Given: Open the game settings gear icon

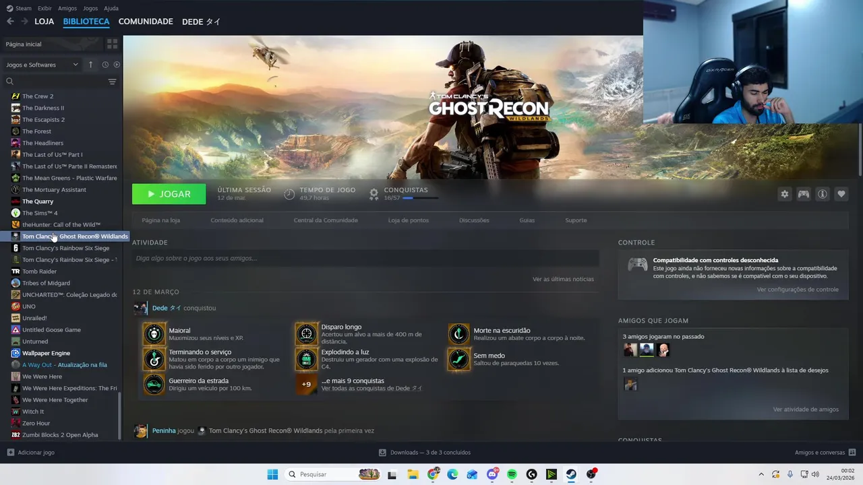Looking at the screenshot, I should point(784,194).
